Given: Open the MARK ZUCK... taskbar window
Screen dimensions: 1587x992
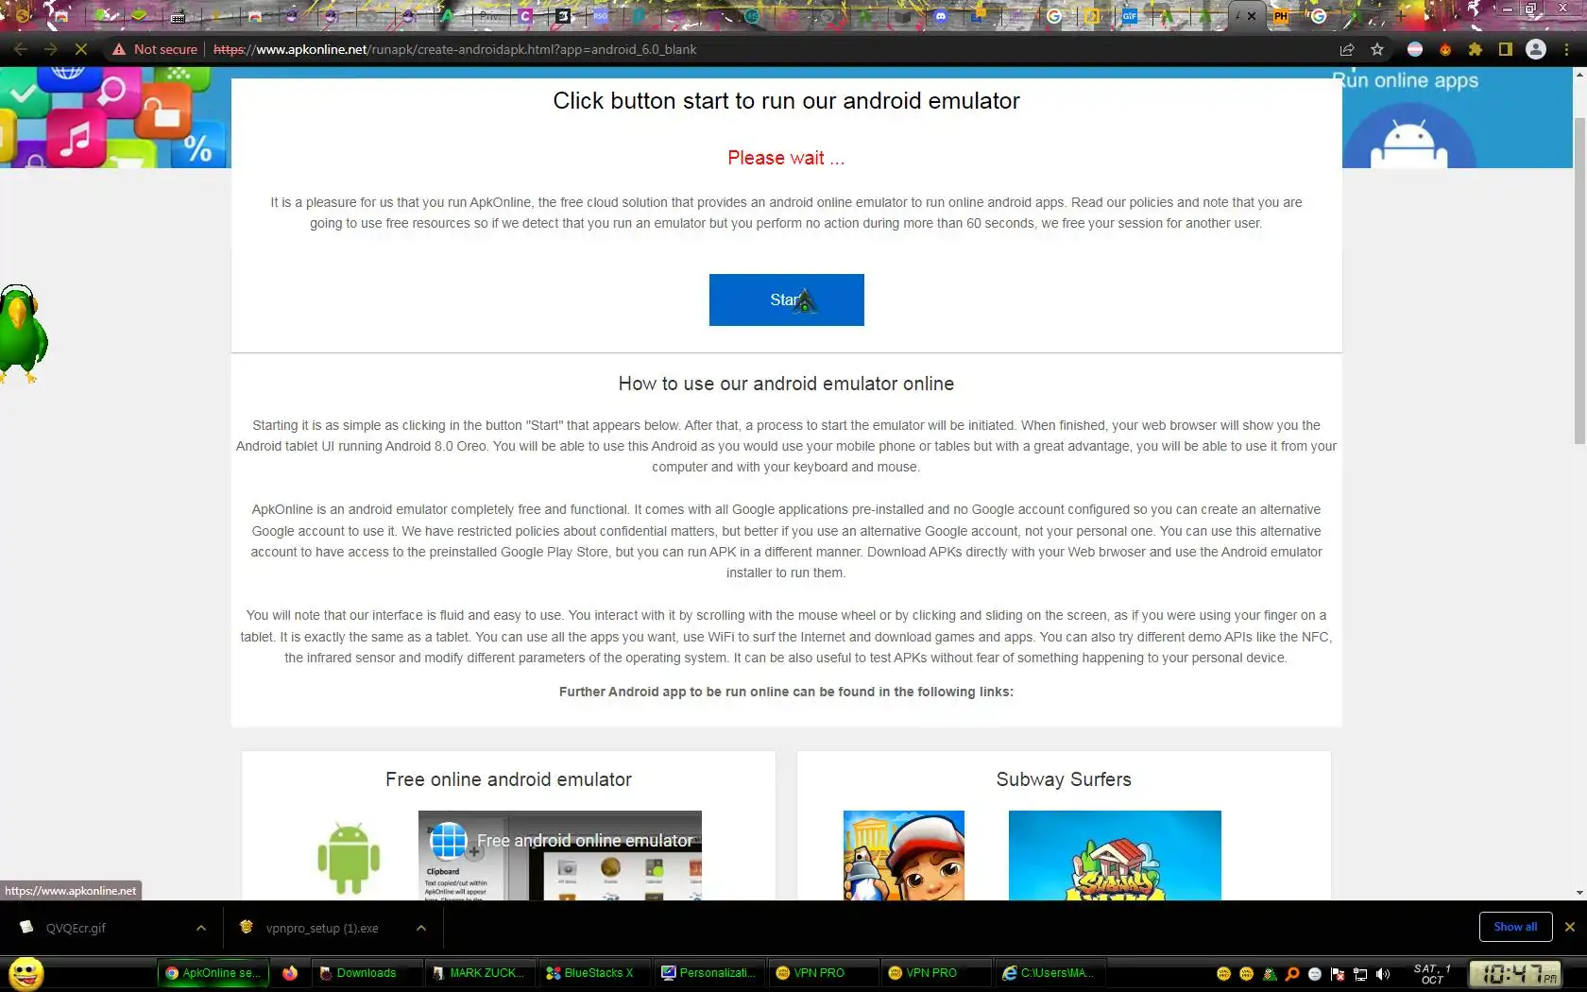Looking at the screenshot, I should pyautogui.click(x=480, y=973).
